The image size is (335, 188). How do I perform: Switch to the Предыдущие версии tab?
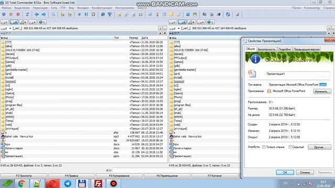pyautogui.click(x=307, y=49)
